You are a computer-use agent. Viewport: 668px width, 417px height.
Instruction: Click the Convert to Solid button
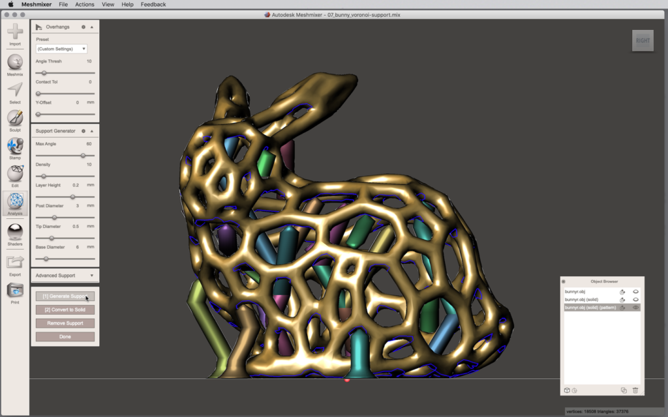[65, 309]
